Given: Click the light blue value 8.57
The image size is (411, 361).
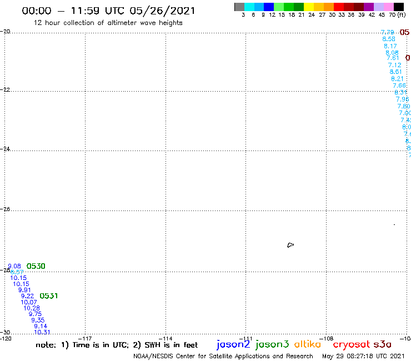Looking at the screenshot, I should point(17,272).
